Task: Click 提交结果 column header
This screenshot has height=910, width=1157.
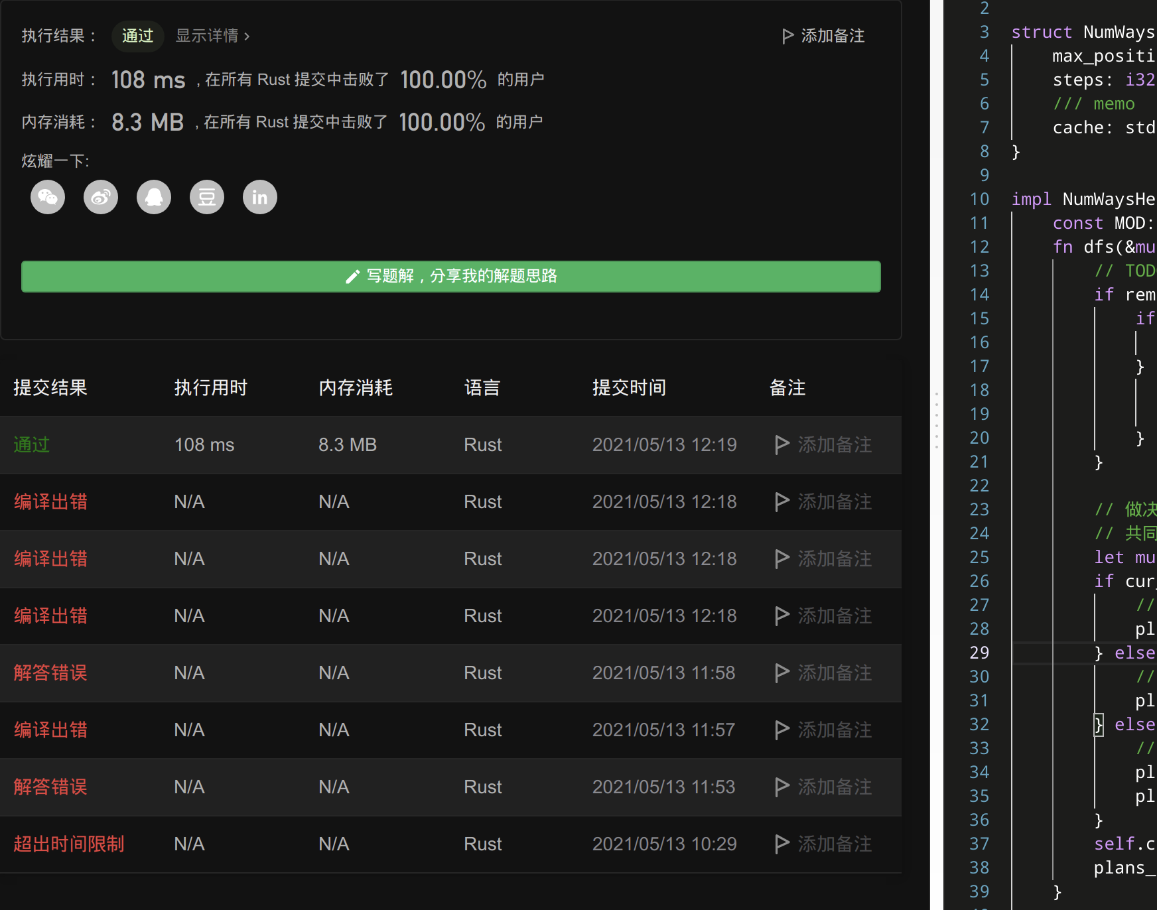Action: [50, 387]
